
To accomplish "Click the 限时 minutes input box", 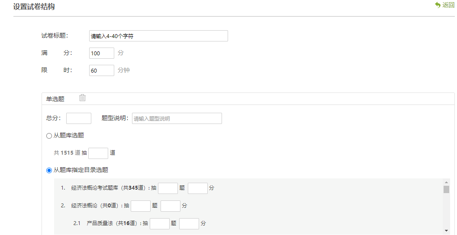I will [102, 70].
